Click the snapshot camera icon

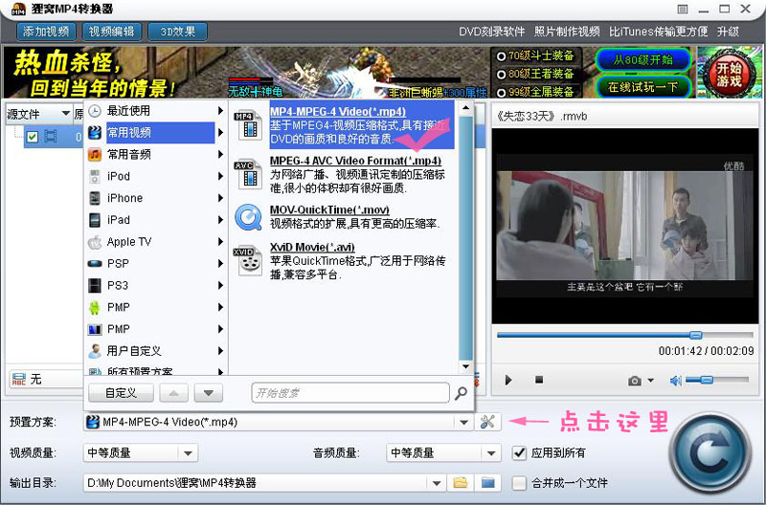635,381
